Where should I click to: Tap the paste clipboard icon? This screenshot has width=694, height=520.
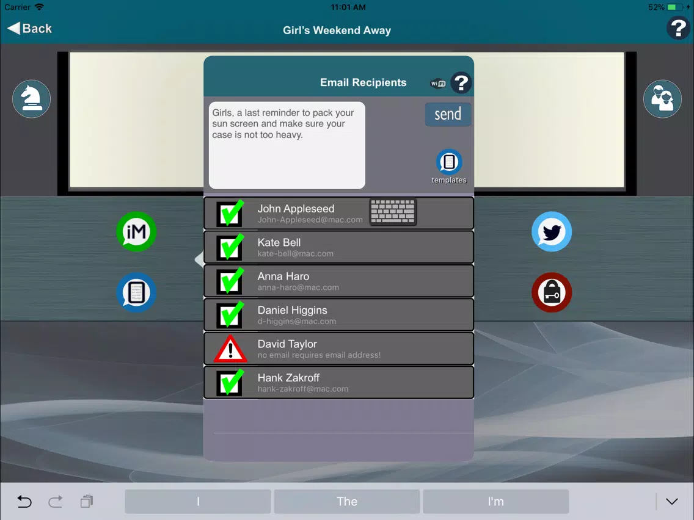click(x=87, y=502)
